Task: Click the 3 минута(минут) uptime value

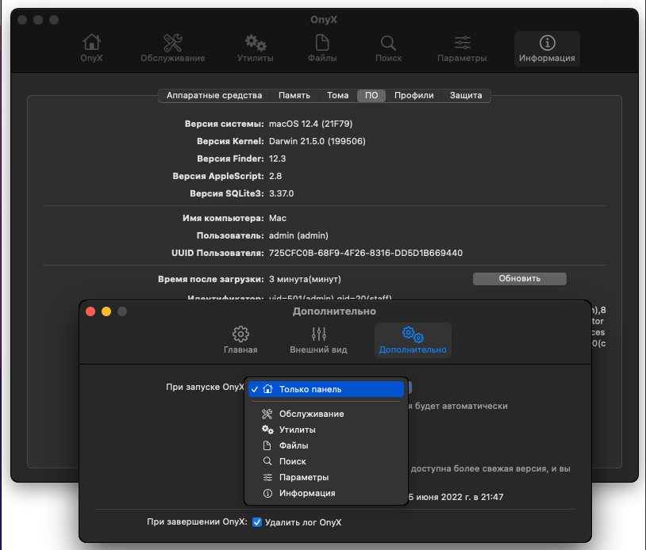Action: tap(305, 279)
